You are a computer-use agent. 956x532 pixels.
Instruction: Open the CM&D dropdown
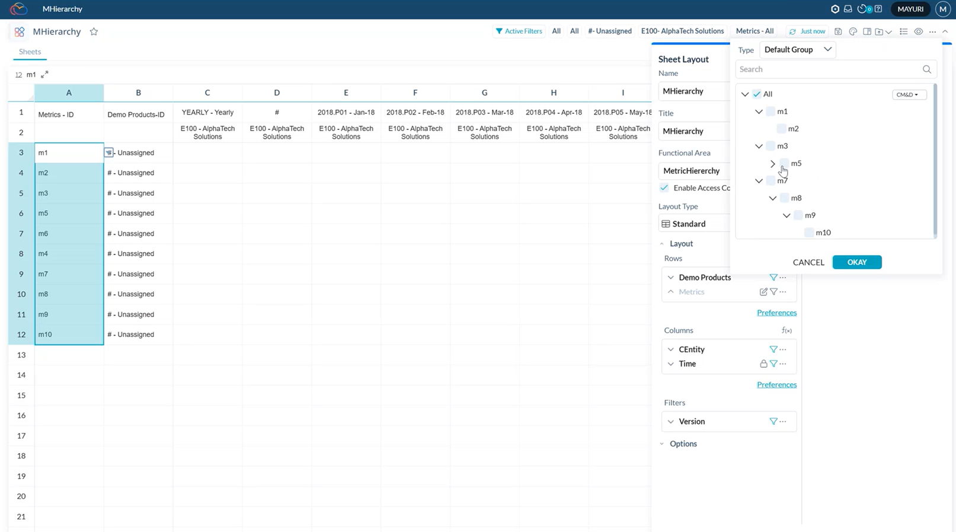coord(909,95)
